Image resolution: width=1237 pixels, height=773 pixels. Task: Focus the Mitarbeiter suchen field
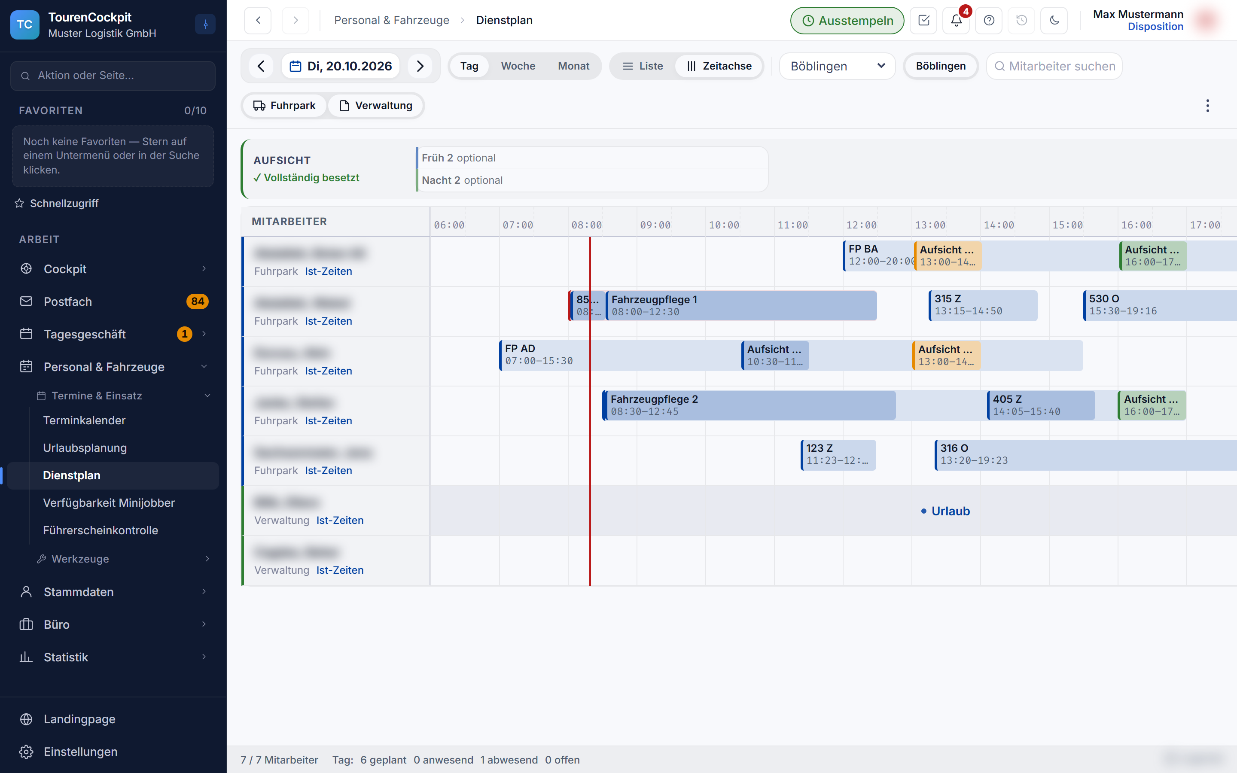pos(1054,66)
